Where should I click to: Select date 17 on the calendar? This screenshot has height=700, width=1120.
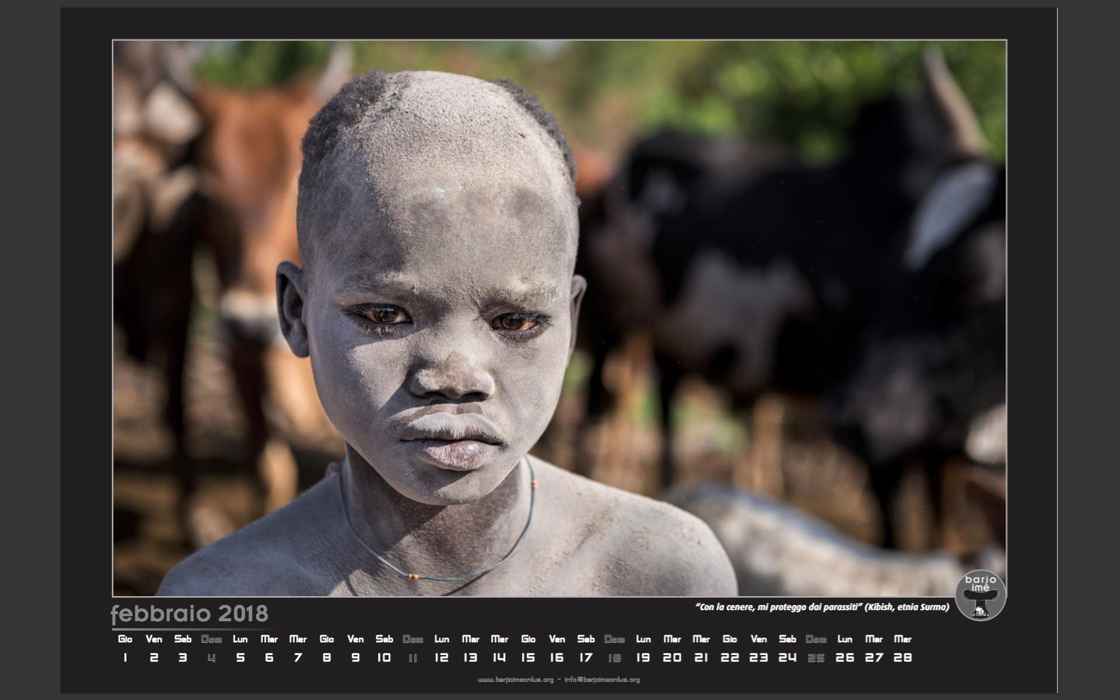(586, 657)
